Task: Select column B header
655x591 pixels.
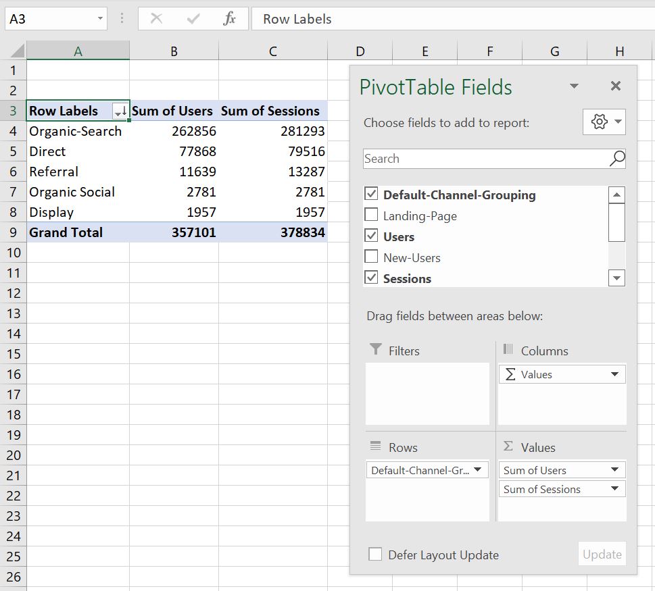Action: point(174,51)
